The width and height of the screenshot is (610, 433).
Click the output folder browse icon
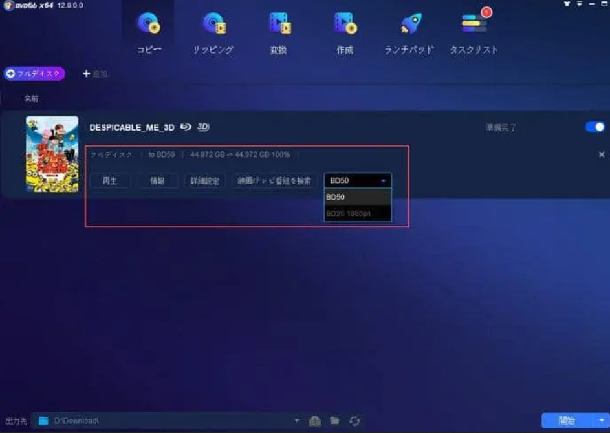tap(334, 421)
